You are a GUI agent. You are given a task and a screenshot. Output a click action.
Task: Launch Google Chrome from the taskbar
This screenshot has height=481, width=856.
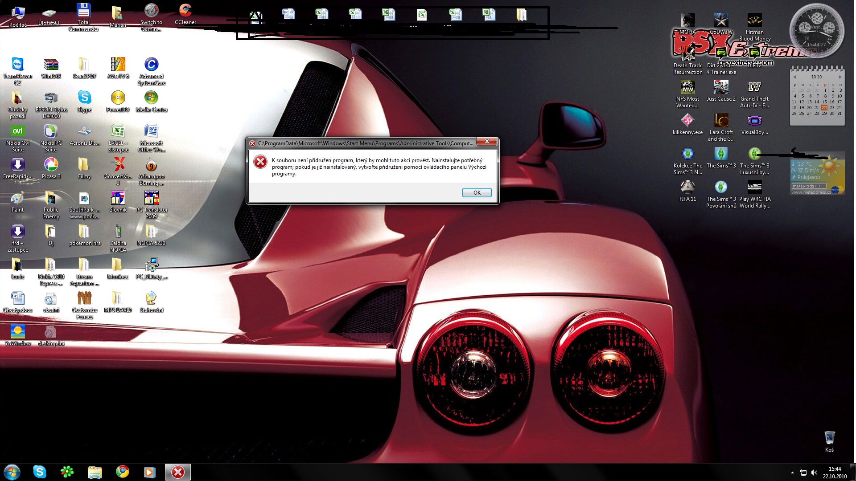pos(123,472)
